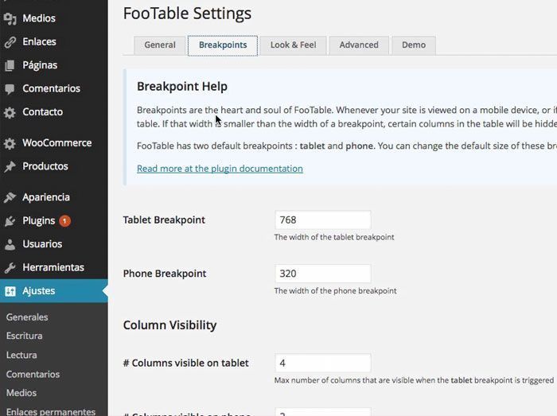Click 'Max number of columns' tablet description
Screen dimensions: 557x416
(x=414, y=380)
